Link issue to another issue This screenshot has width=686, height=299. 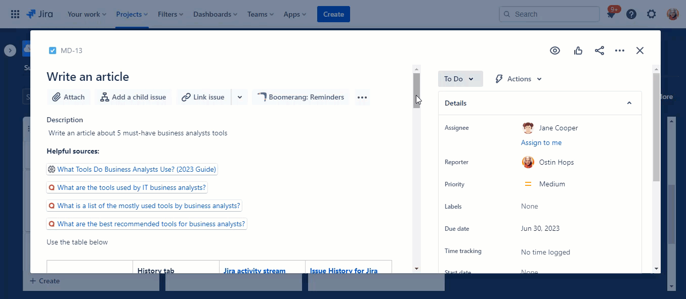(x=203, y=97)
